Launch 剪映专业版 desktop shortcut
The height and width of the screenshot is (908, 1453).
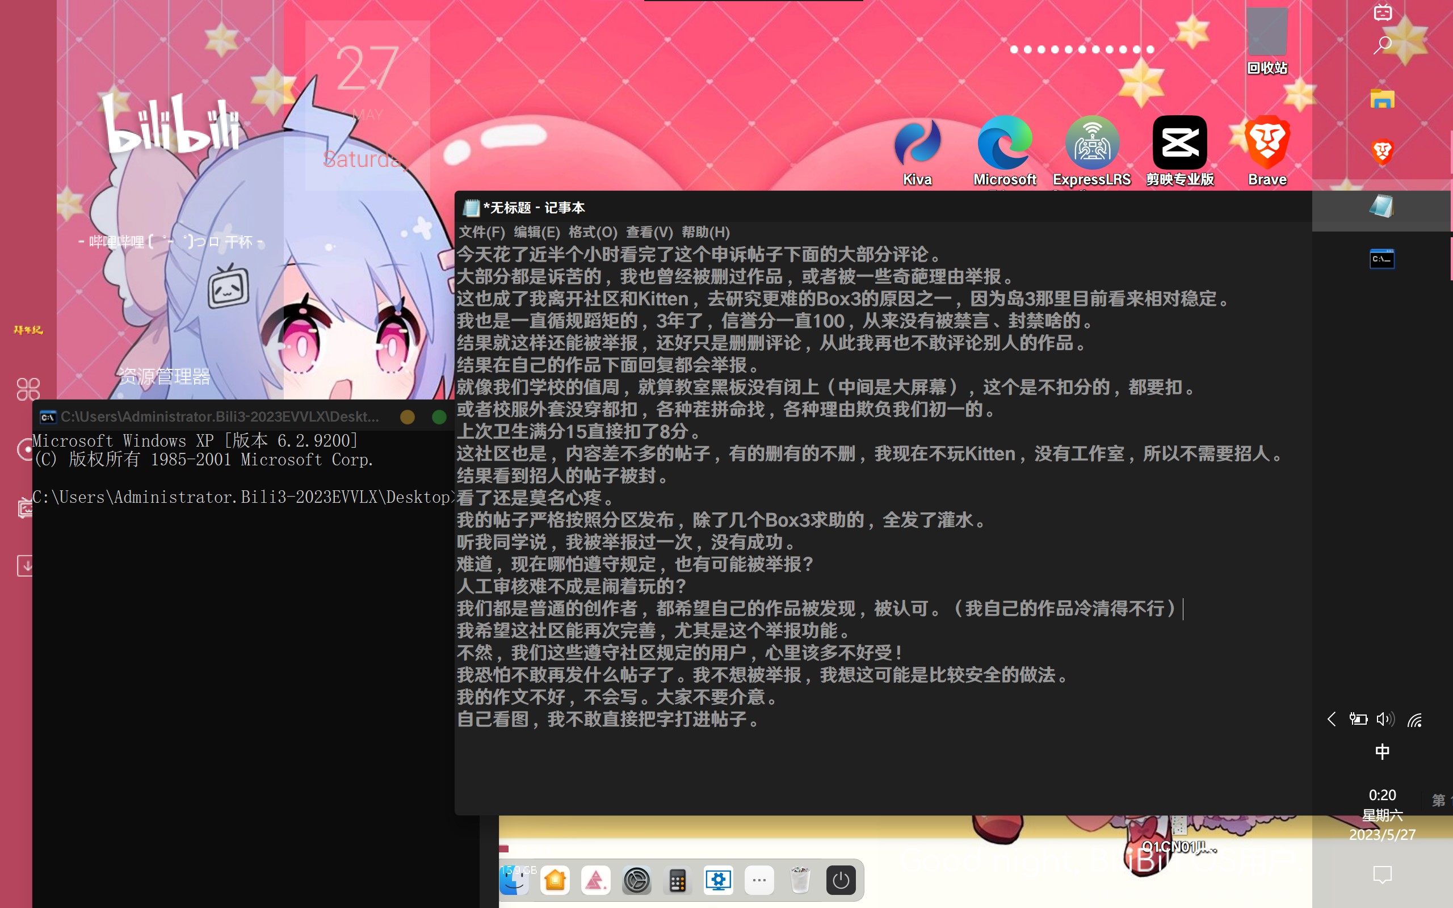pyautogui.click(x=1180, y=152)
